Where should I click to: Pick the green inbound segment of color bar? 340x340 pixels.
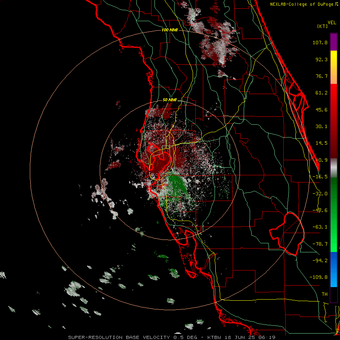[334, 215]
